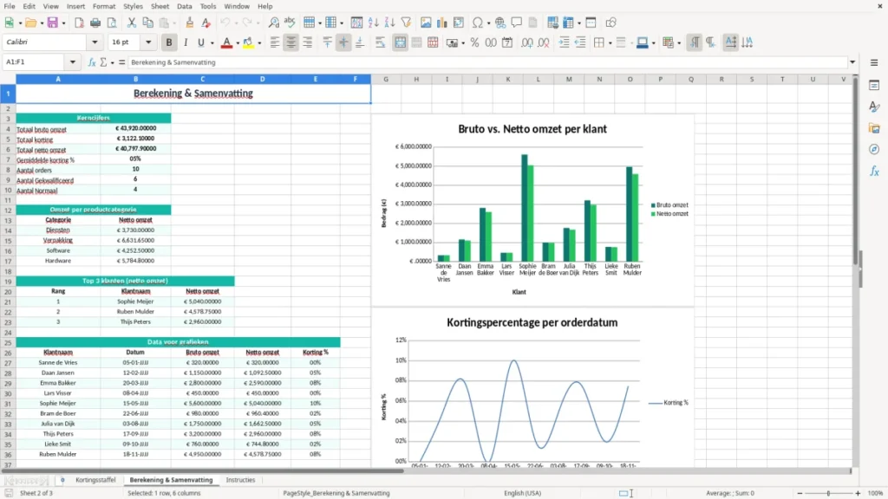888x499 pixels.
Task: Expand the font name dropdown
Action: pyautogui.click(x=95, y=42)
